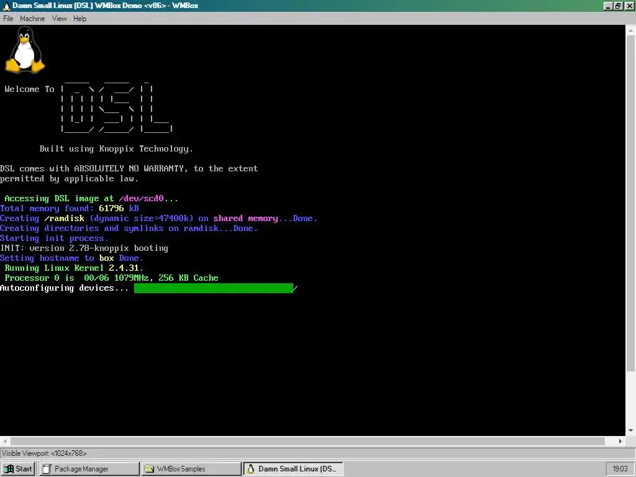Click the green autoconfiguring progress bar
636x477 pixels.
(x=214, y=288)
